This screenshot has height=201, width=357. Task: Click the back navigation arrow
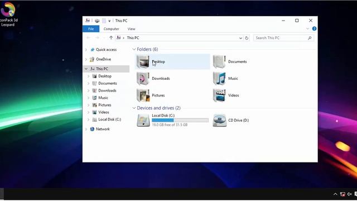click(88, 38)
